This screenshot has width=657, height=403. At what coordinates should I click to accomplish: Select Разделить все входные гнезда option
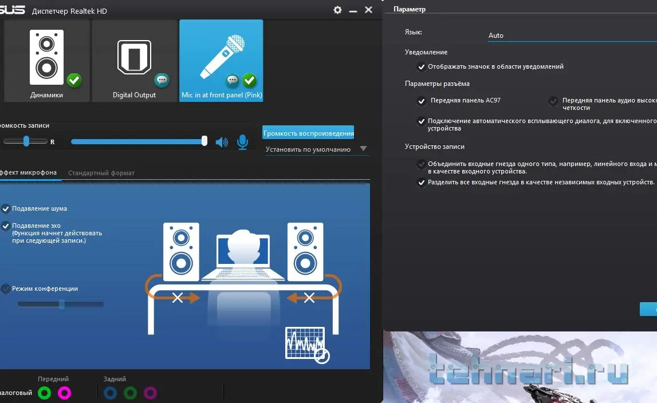[421, 182]
